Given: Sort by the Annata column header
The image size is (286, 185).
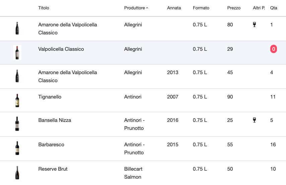Looking at the screenshot, I should point(174,8).
